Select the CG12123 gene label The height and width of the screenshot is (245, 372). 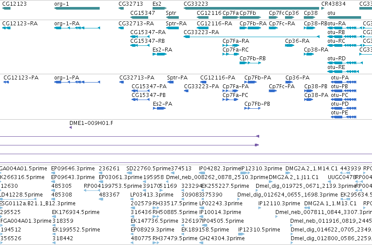pos(14,4)
